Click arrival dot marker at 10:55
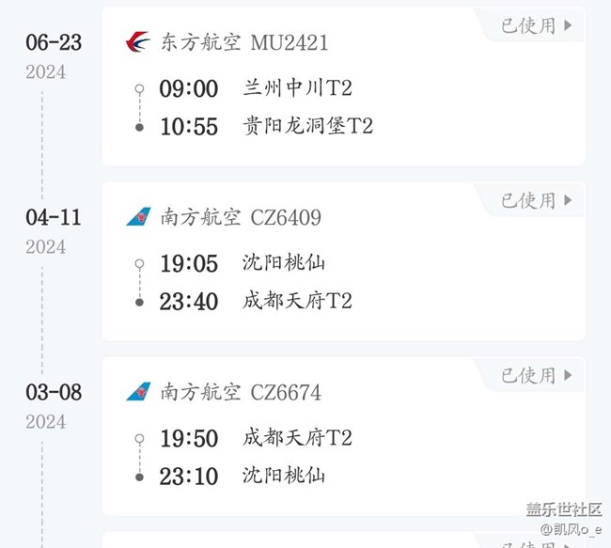The image size is (611, 548). click(139, 126)
